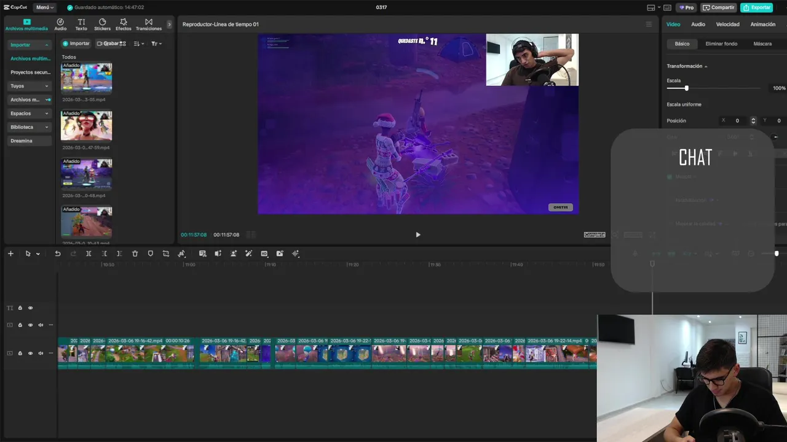Delete the selected clip
The width and height of the screenshot is (787, 442).
point(135,254)
